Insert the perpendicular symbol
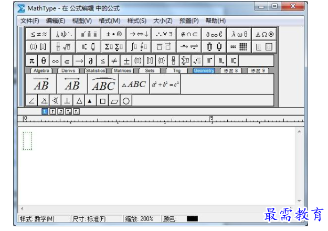 (67, 101)
